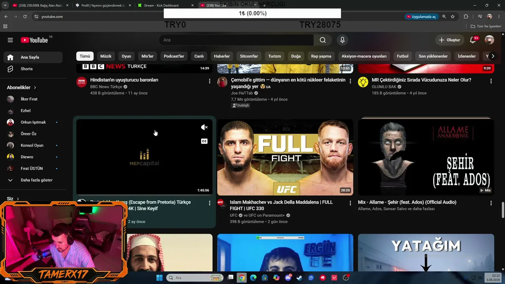The width and height of the screenshot is (505, 284).
Task: Open the Fırat ÜSTÜN subscription channel
Action: [x=33, y=168]
